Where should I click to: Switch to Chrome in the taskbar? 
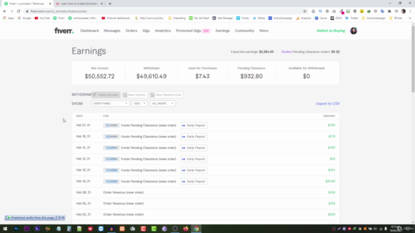click(196, 228)
